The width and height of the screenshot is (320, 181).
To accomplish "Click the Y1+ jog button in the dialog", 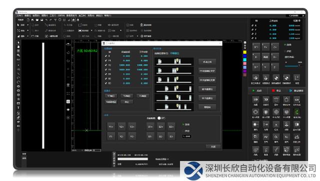I will 111,126.
